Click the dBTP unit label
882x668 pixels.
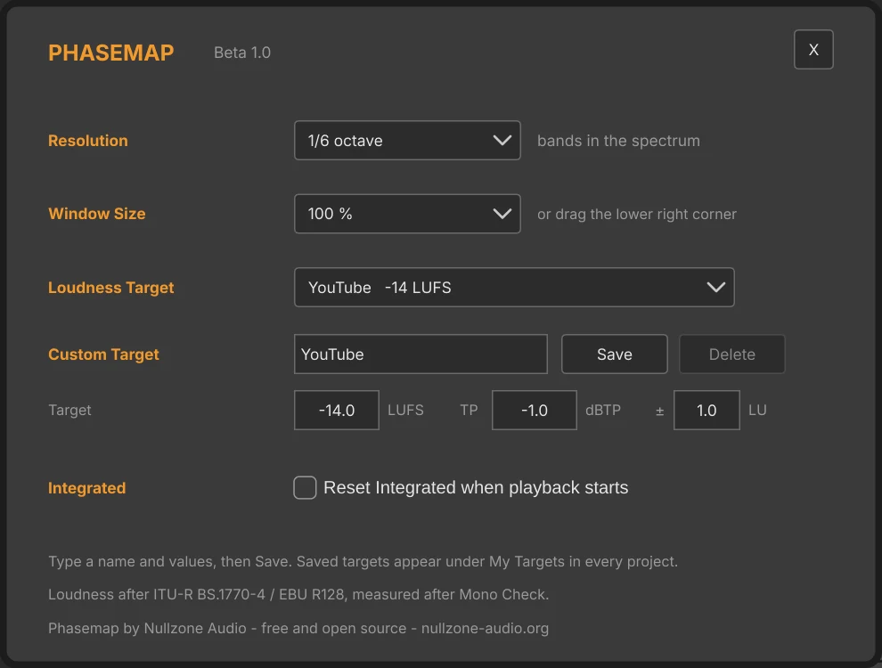point(603,410)
